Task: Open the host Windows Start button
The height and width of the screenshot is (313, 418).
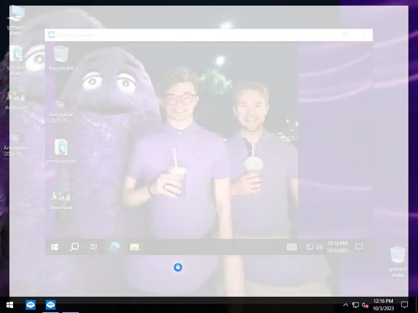Action: (10, 305)
